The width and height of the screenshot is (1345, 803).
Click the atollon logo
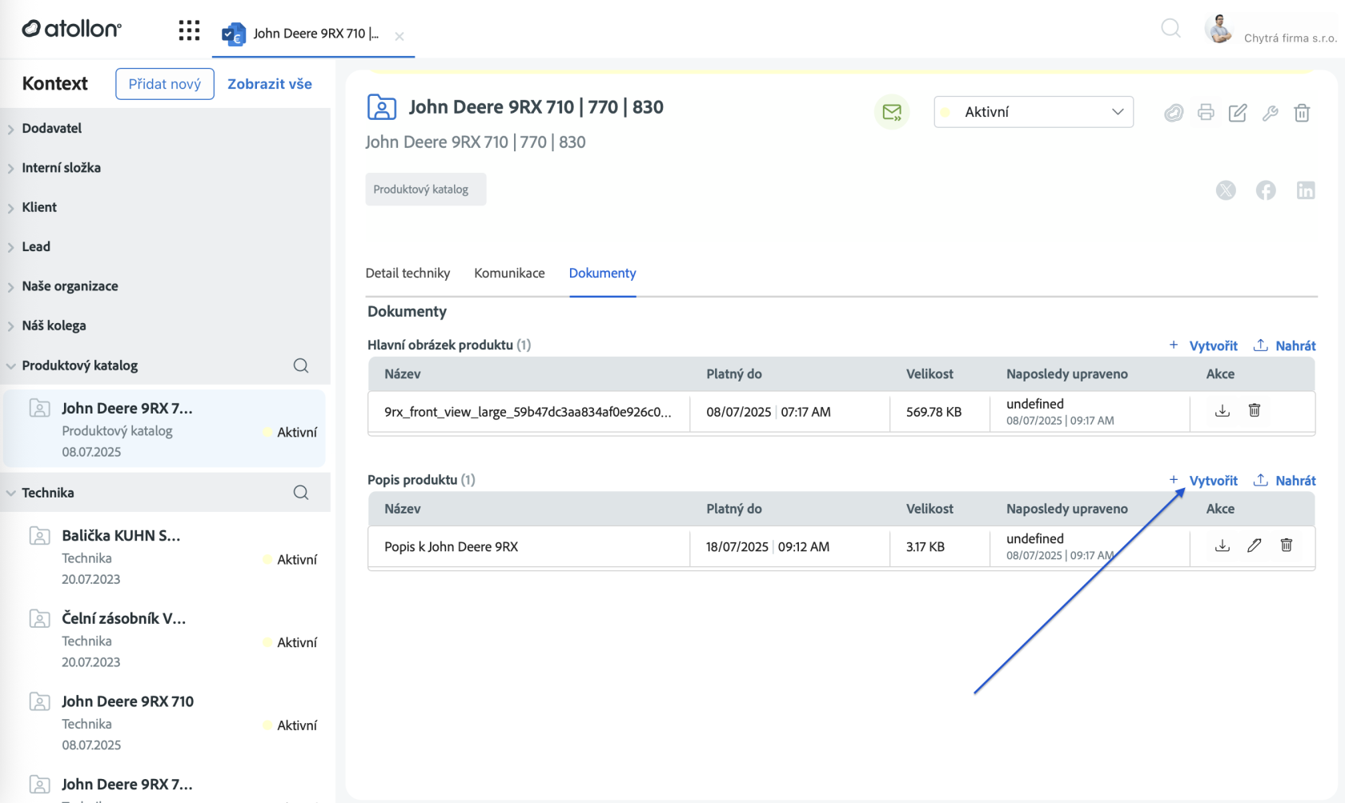click(72, 29)
